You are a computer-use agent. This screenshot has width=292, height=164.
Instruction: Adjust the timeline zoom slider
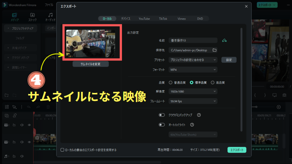tap(257, 107)
